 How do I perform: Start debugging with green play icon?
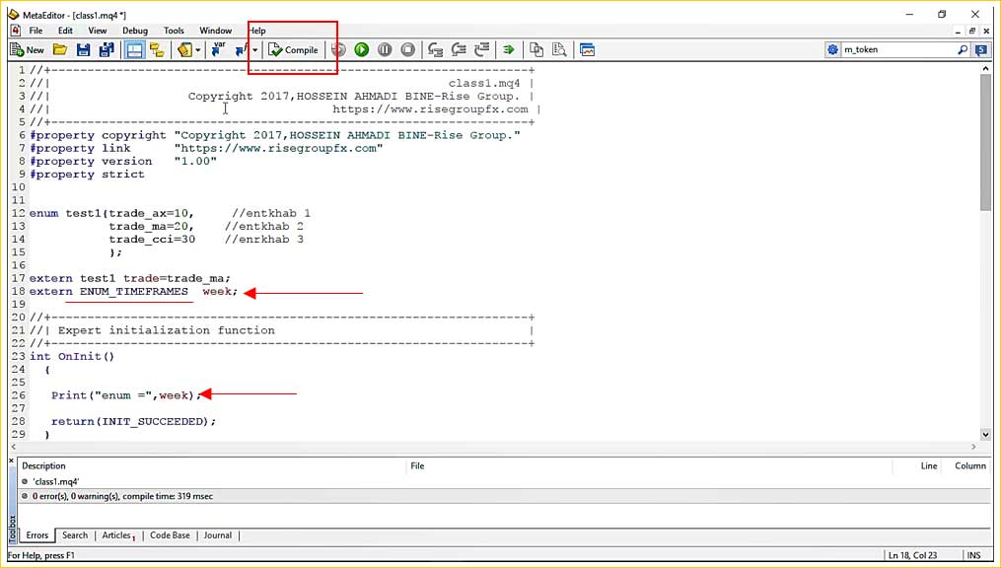(x=361, y=49)
